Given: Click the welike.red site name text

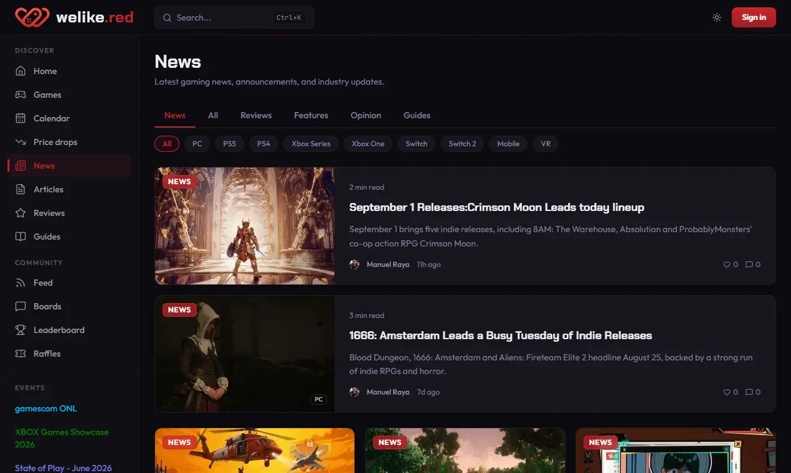Looking at the screenshot, I should click(95, 17).
